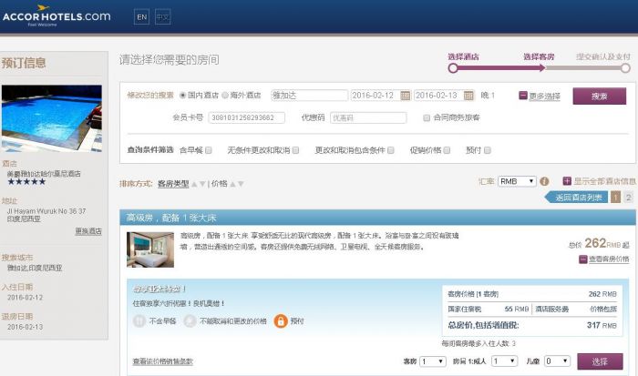Click the 不含早餐 breakfast icon
This screenshot has width=638, height=376.
[139, 321]
